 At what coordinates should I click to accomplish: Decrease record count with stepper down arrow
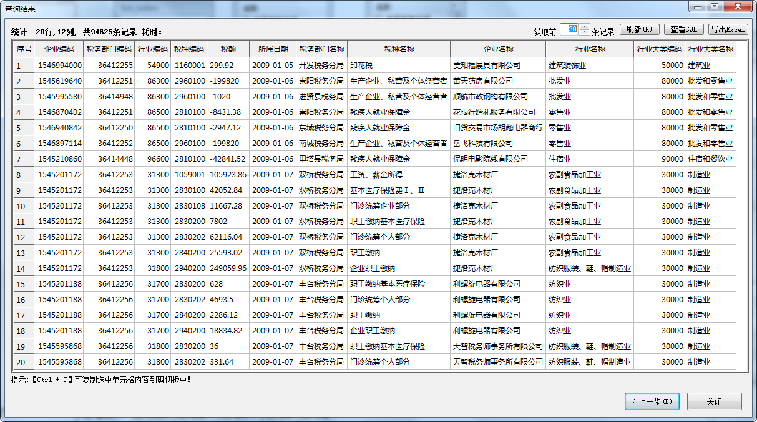584,32
